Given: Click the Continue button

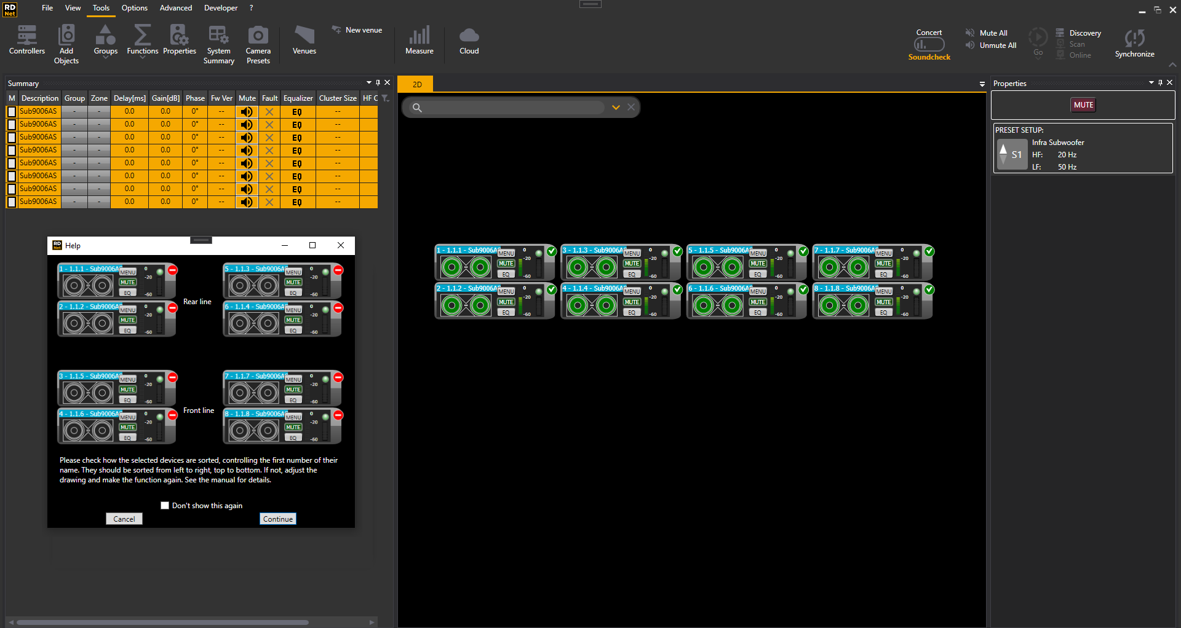Looking at the screenshot, I should [x=278, y=519].
